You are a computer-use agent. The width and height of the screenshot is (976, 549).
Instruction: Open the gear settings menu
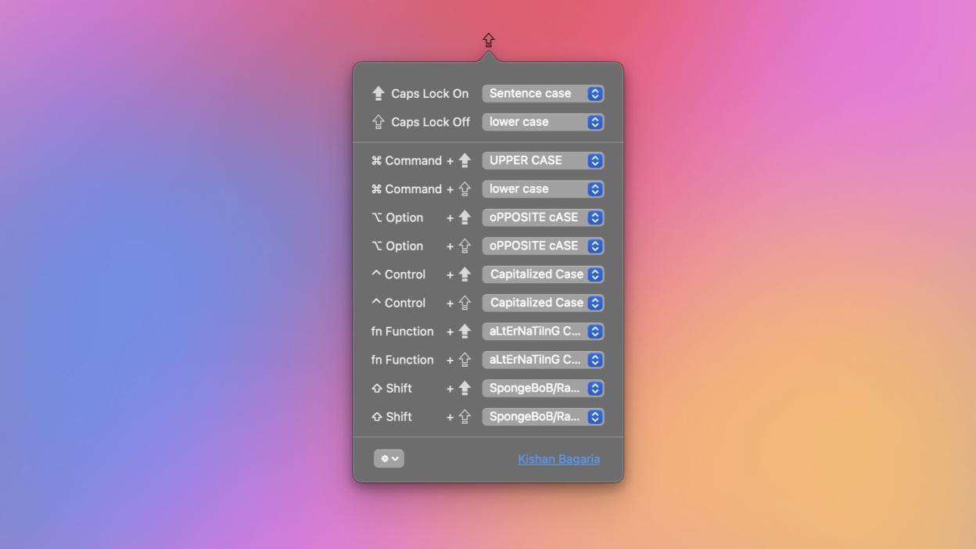(389, 459)
